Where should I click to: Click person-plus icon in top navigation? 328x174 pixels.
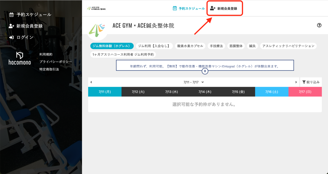point(213,8)
